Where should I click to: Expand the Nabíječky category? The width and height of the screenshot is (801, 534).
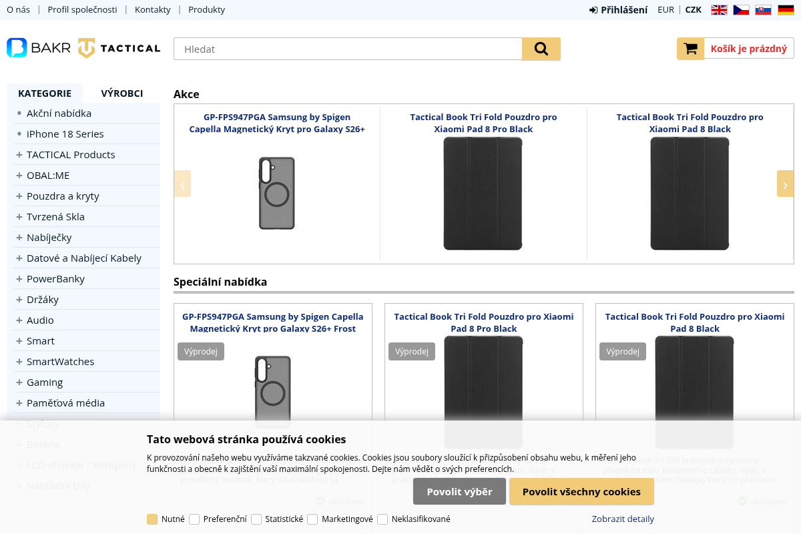coord(19,238)
